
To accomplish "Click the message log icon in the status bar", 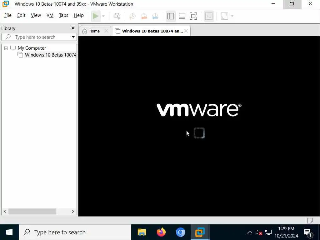I will point(310,220).
